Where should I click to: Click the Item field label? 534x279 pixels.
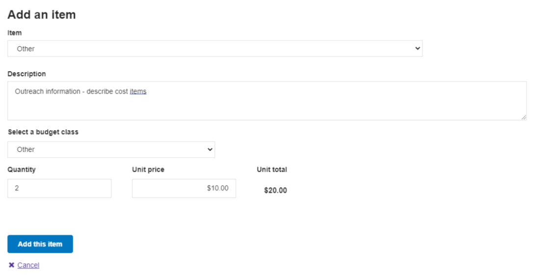click(15, 33)
